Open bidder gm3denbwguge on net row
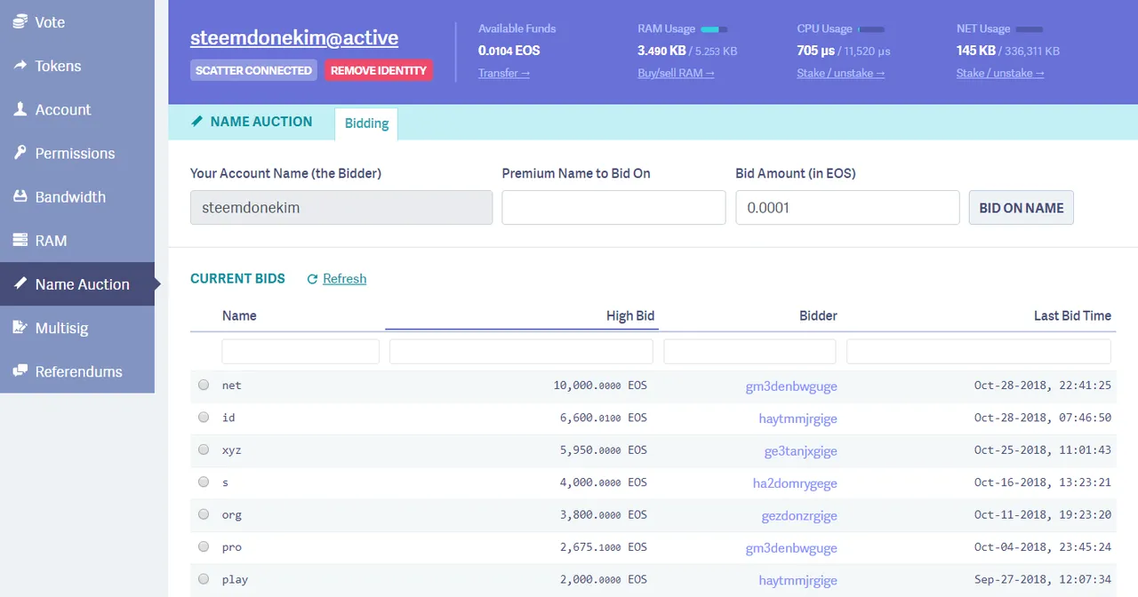 [x=791, y=386]
